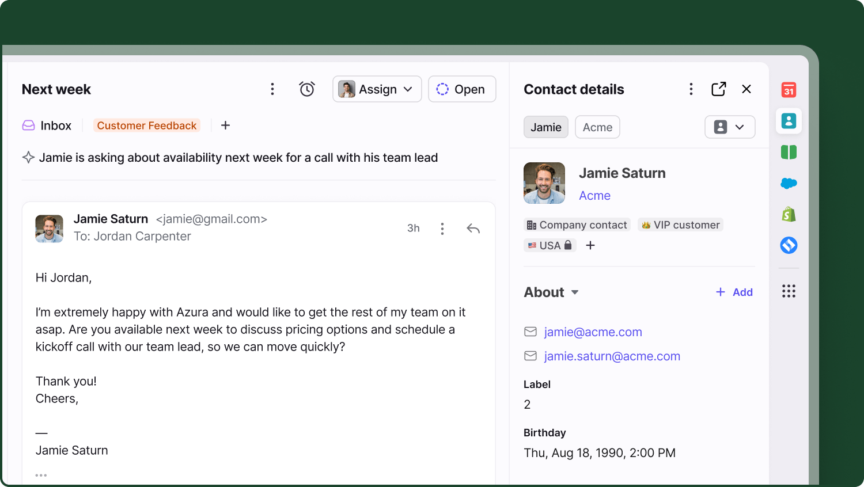Open the contact type dropdown beside Jamie tab

tap(730, 127)
